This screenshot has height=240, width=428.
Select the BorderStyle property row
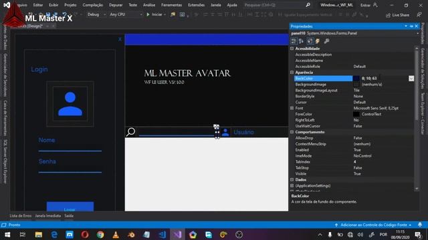click(x=354, y=96)
